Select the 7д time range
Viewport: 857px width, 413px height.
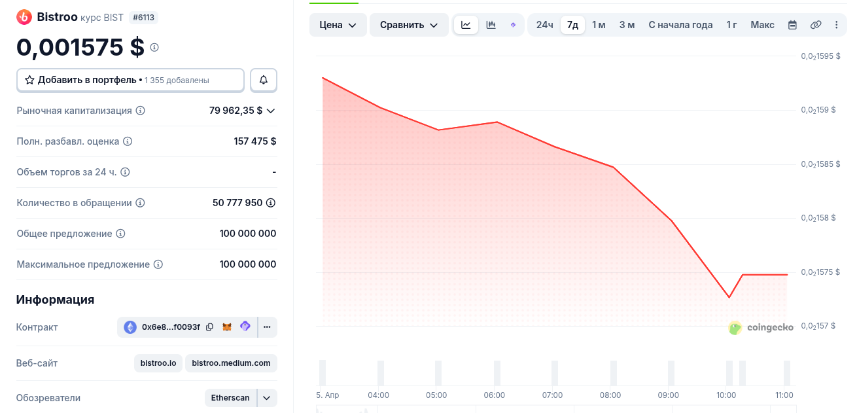point(572,25)
